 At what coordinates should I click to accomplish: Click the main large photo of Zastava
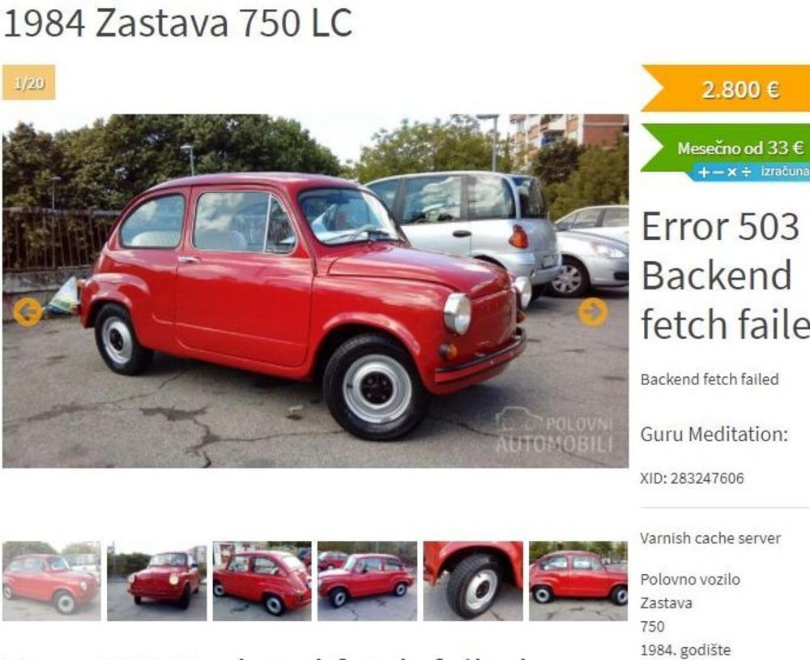tap(316, 291)
